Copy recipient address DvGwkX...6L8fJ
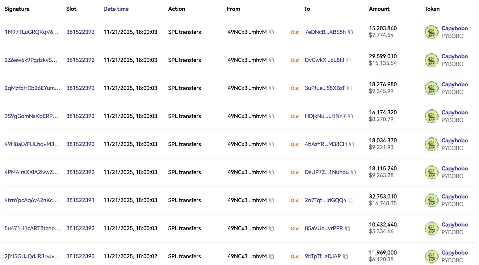This screenshot has height=265, width=479. [x=349, y=60]
